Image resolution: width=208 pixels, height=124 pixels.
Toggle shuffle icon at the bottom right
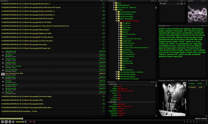202,122
